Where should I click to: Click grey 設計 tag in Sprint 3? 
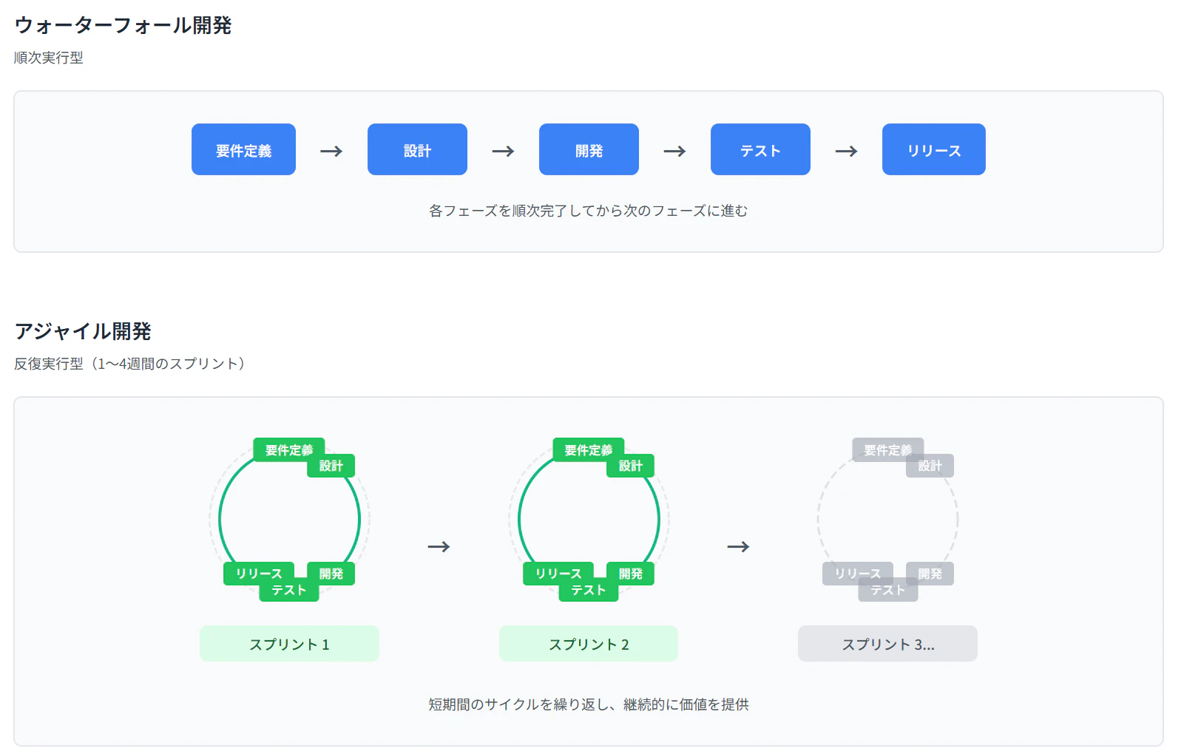click(930, 466)
